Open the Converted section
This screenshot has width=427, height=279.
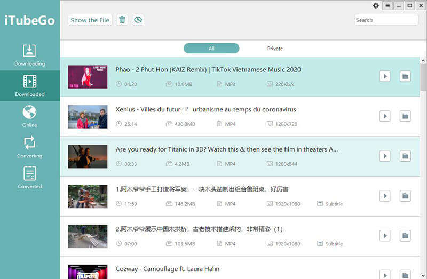[30, 178]
